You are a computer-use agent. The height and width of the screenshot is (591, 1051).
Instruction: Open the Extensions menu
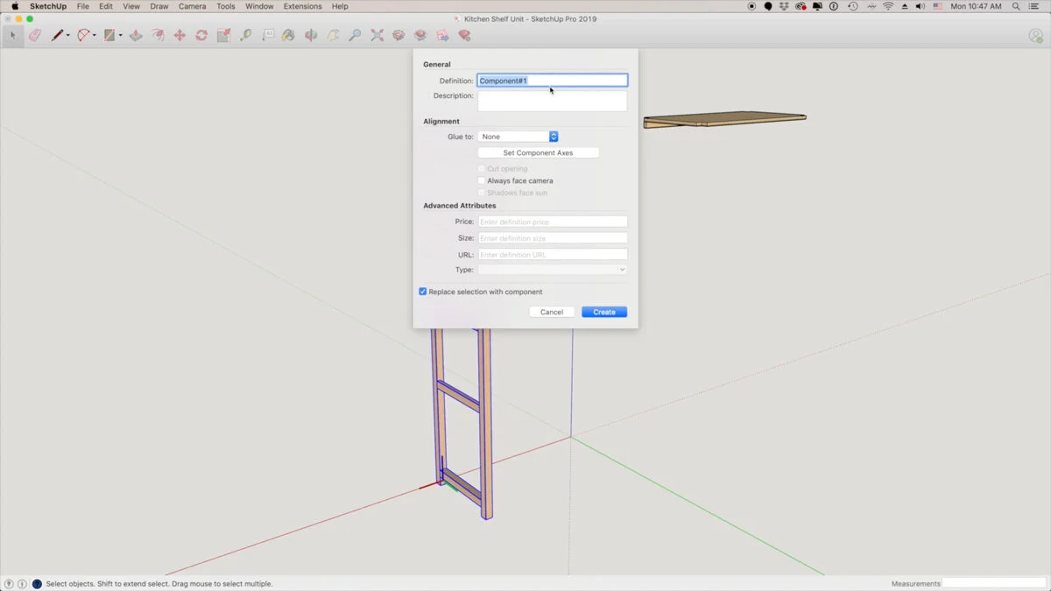302,6
